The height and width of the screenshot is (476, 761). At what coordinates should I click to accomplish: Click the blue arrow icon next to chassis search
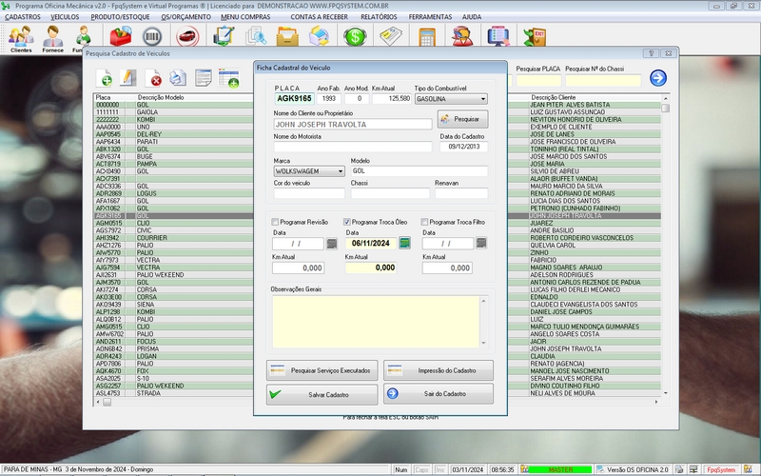pos(658,78)
